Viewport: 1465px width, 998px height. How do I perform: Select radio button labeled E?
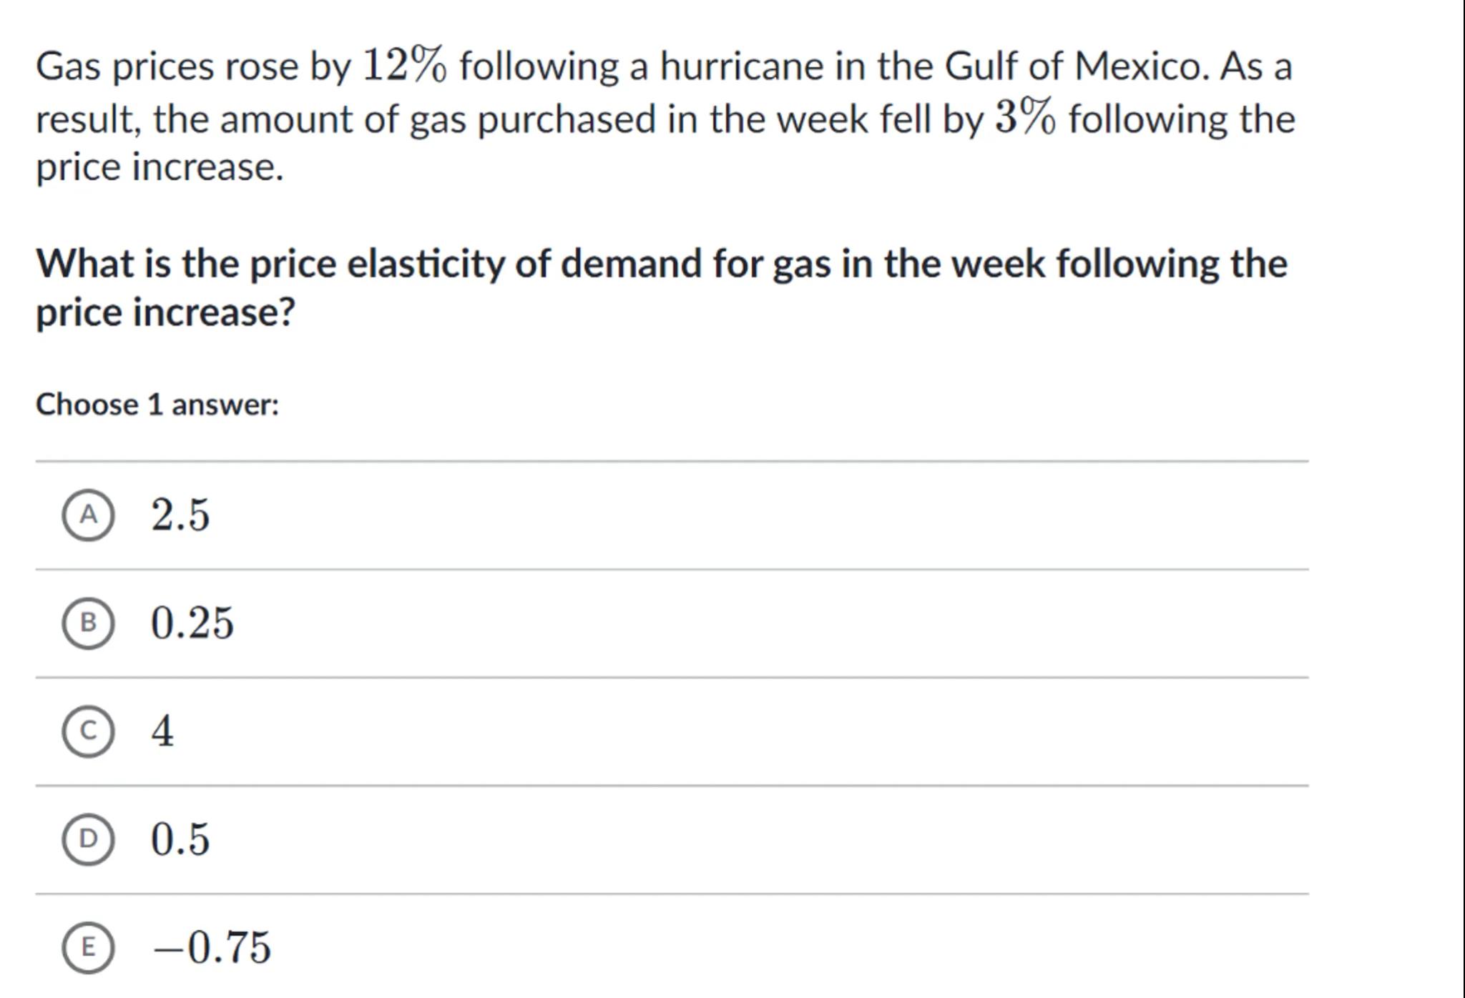click(87, 947)
